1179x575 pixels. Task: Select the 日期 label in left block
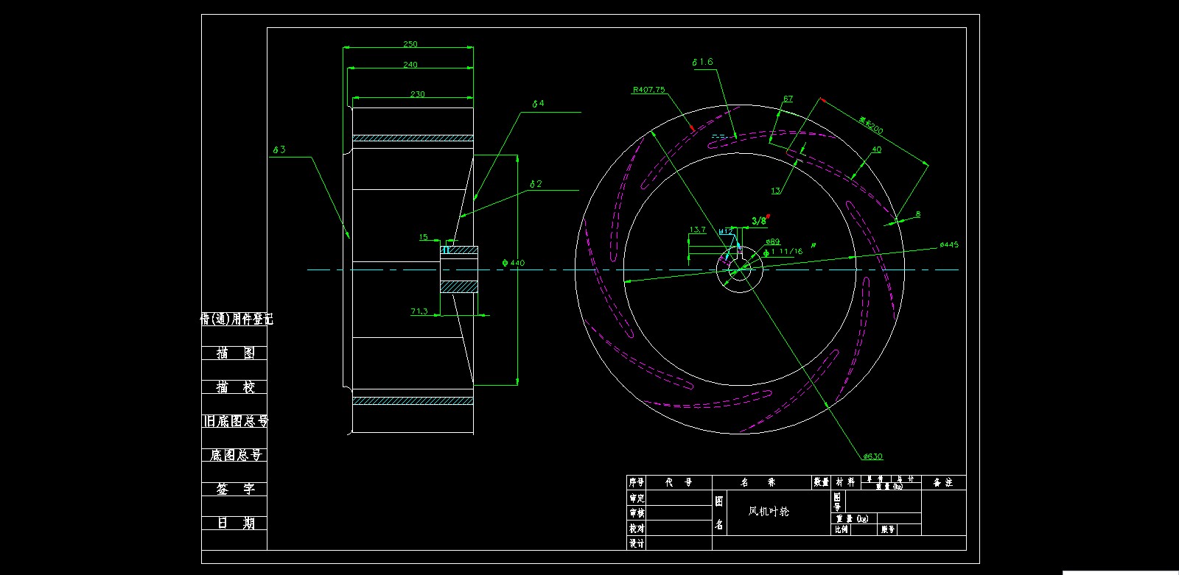click(235, 523)
